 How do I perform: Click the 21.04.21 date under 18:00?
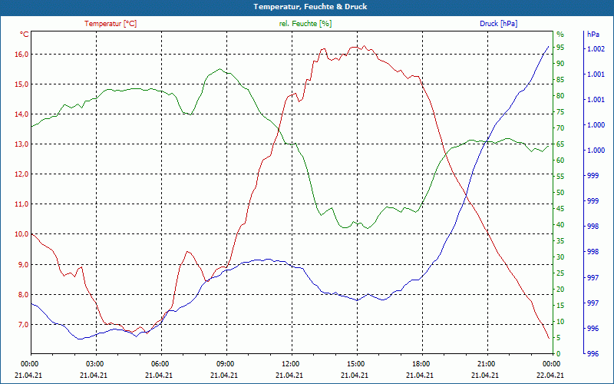[420, 375]
